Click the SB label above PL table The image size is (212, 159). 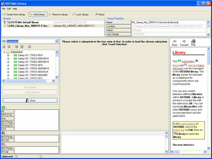tap(3, 108)
